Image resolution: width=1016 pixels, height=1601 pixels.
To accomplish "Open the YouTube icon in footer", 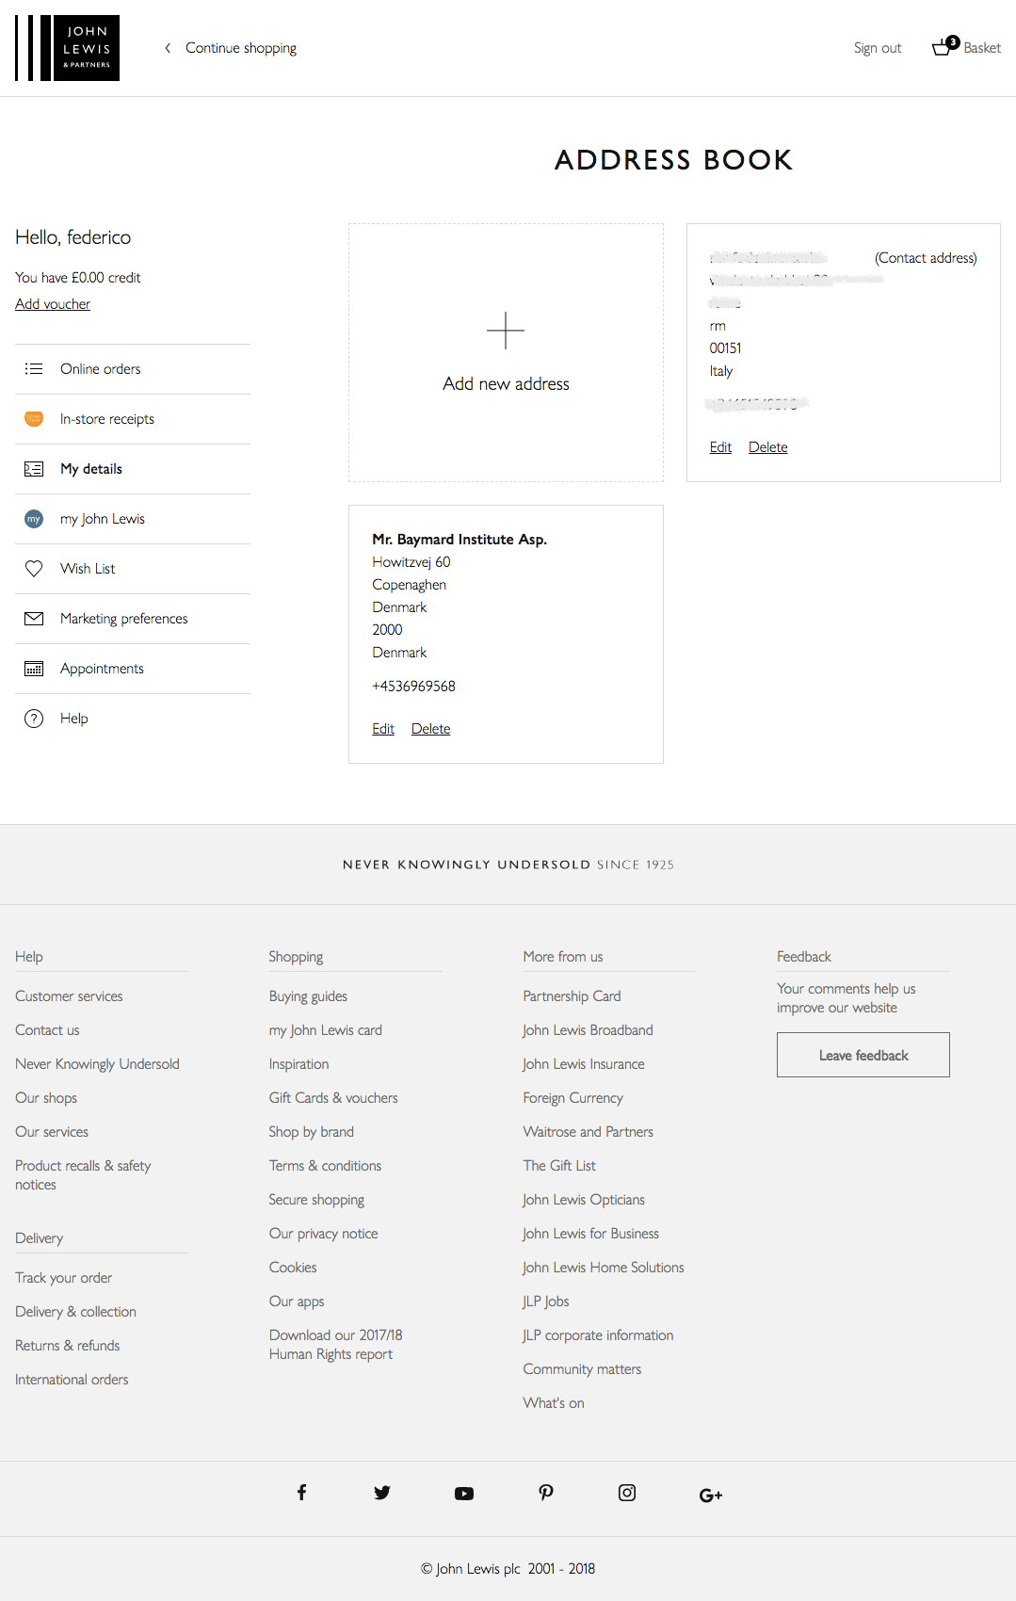I will point(464,1494).
